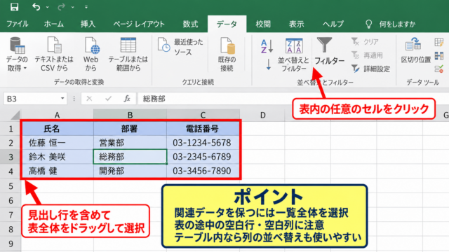Click cell with 03-2345-6789
Image resolution: width=449 pixels, height=252 pixels.
point(203,157)
